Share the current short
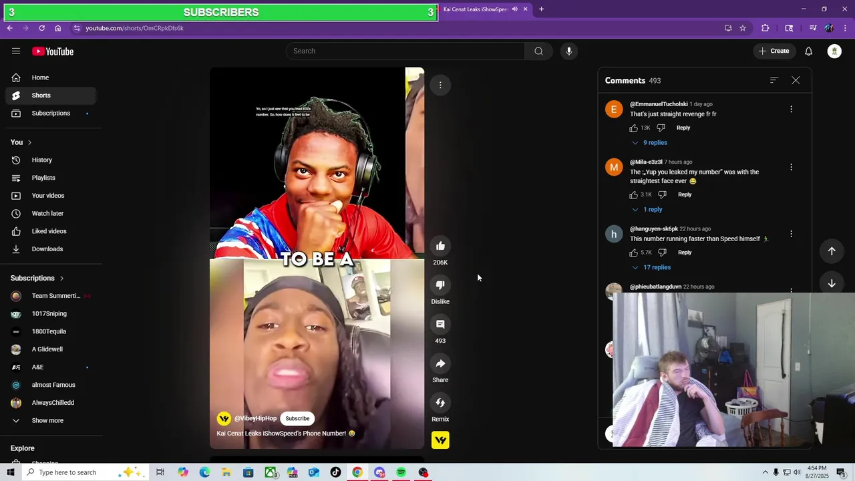Viewport: 855px width, 481px height. point(440,363)
